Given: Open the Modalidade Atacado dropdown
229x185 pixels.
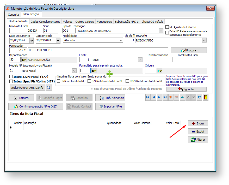Looking at the screenshot, I should point(121,40).
